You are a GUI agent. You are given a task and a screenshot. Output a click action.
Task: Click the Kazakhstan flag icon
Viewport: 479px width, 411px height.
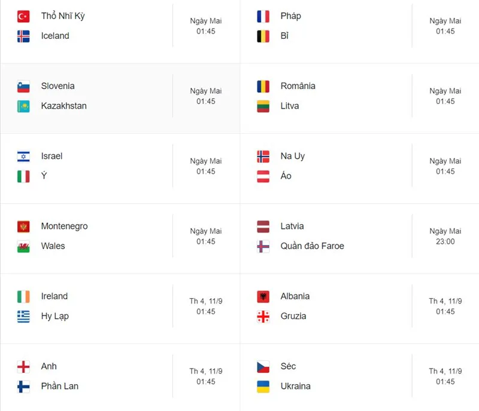(x=23, y=106)
